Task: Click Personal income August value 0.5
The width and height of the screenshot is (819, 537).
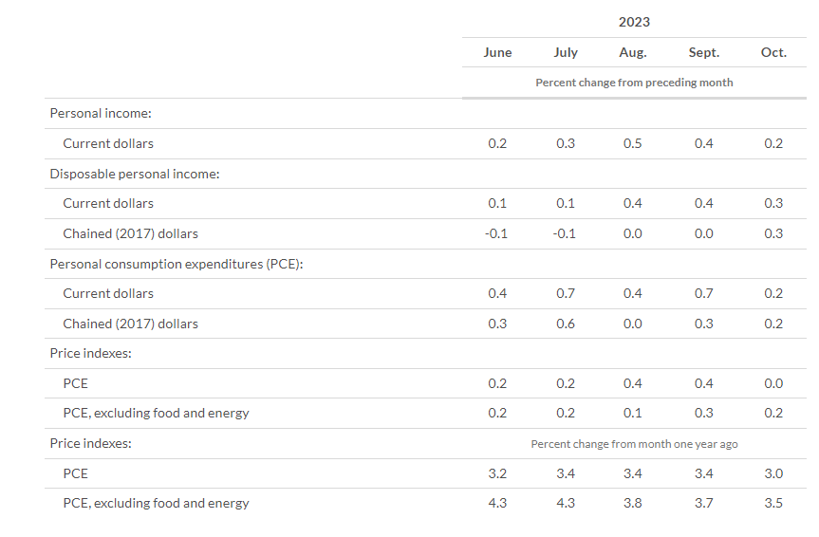Action: (633, 143)
